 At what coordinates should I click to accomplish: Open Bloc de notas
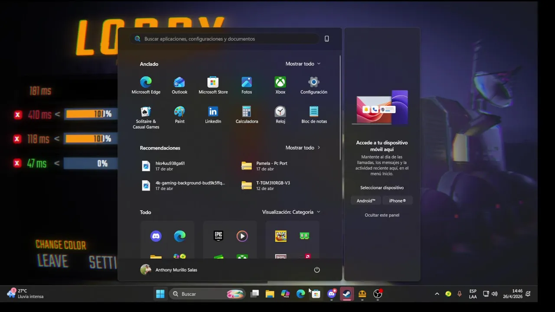[x=314, y=115]
